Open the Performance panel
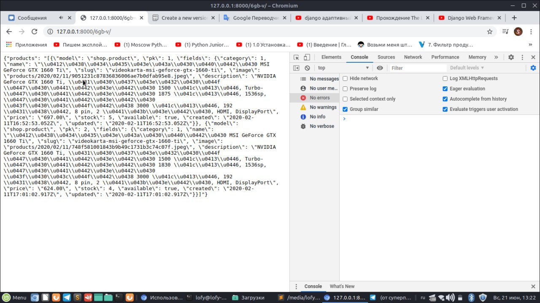This screenshot has width=540, height=303. coord(445,57)
